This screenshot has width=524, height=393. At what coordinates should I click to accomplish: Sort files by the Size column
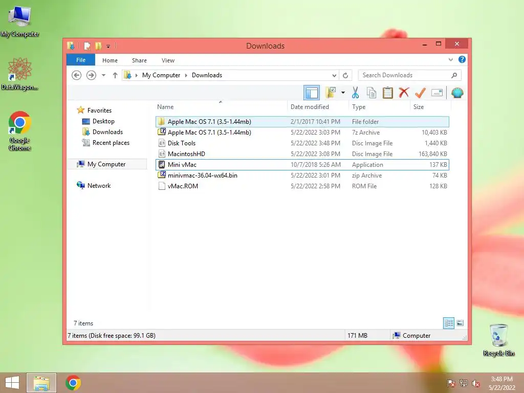click(x=419, y=107)
